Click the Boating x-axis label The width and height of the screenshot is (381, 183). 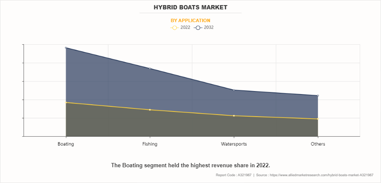tap(66, 144)
